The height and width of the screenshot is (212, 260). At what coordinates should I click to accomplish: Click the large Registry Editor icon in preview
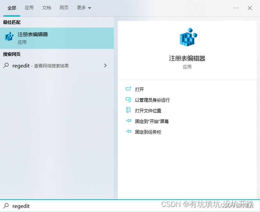pos(189,37)
